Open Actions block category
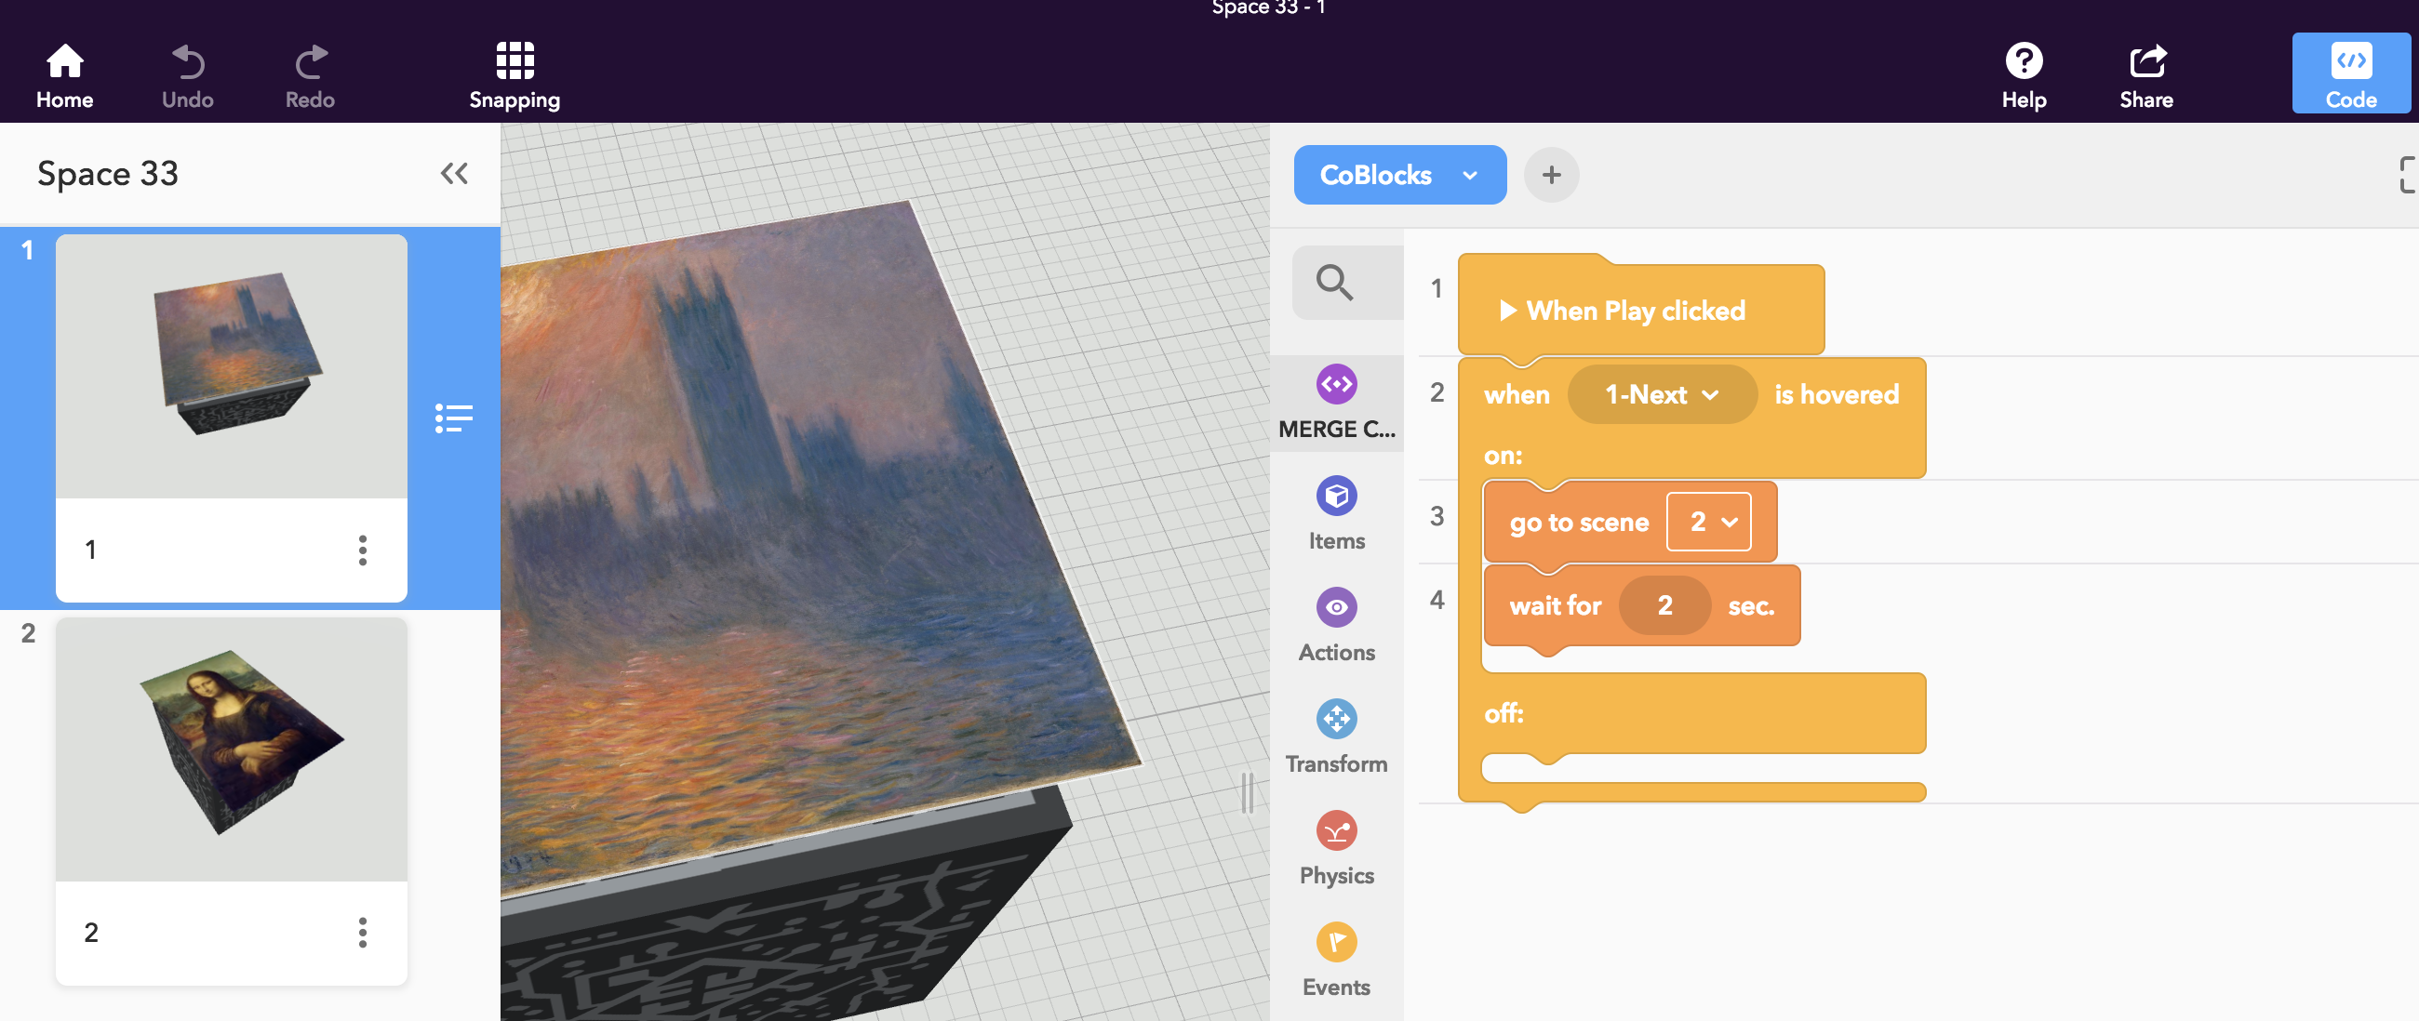Image resolution: width=2419 pixels, height=1021 pixels. (x=1336, y=626)
